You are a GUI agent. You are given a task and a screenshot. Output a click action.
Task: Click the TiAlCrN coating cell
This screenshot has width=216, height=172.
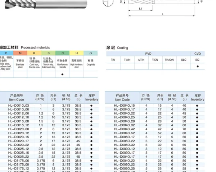click(x=169, y=60)
